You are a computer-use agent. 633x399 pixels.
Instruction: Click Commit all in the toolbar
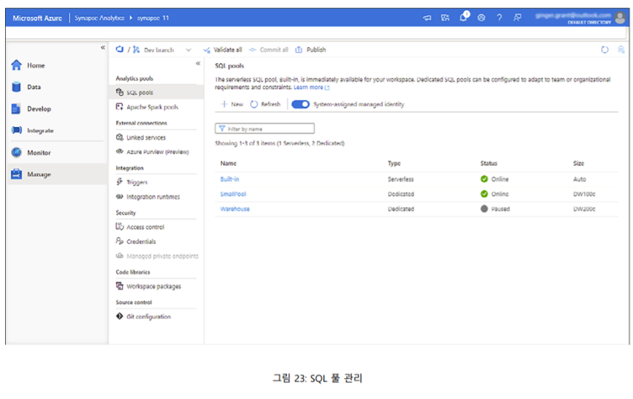point(269,50)
